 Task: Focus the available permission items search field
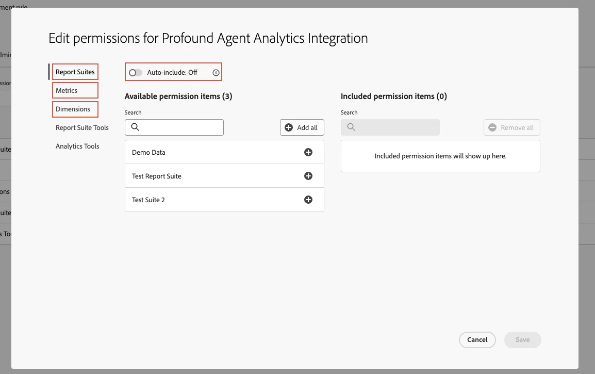pos(174,127)
